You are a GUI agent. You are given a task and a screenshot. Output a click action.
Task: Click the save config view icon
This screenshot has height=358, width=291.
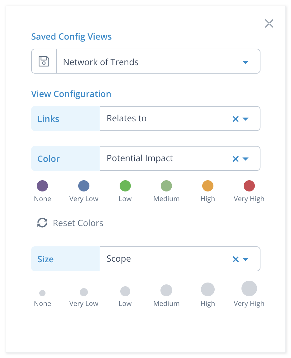(x=44, y=61)
